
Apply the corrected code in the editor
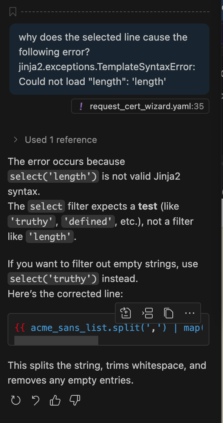tap(125, 313)
